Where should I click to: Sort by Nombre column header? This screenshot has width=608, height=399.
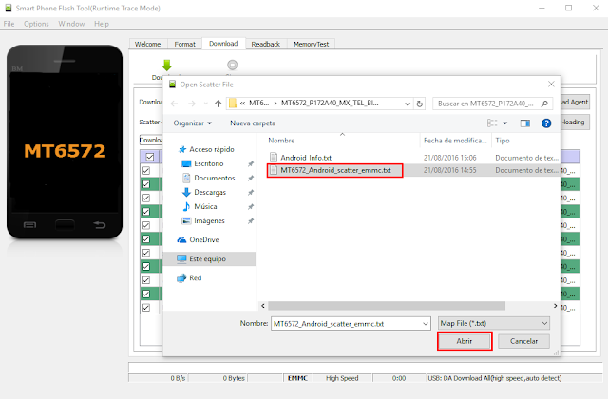click(282, 141)
